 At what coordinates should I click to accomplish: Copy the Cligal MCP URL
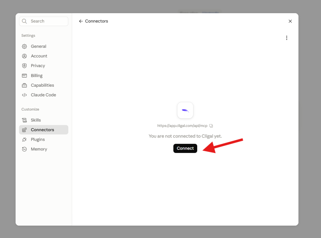pyautogui.click(x=211, y=126)
